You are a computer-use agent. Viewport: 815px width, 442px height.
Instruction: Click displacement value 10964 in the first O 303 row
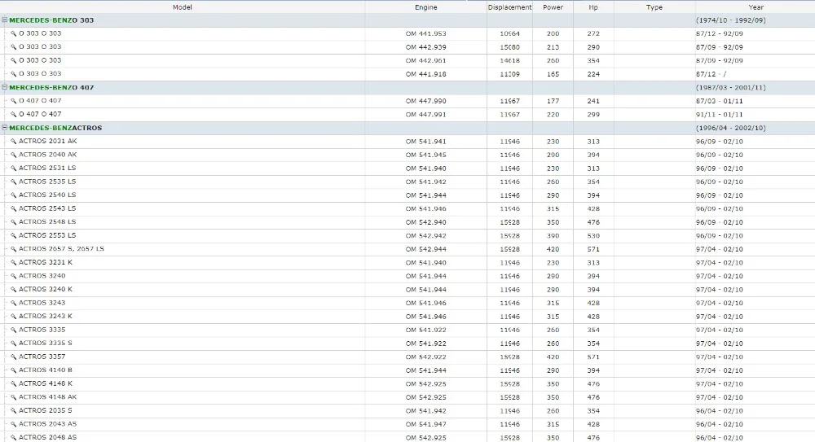pos(509,33)
